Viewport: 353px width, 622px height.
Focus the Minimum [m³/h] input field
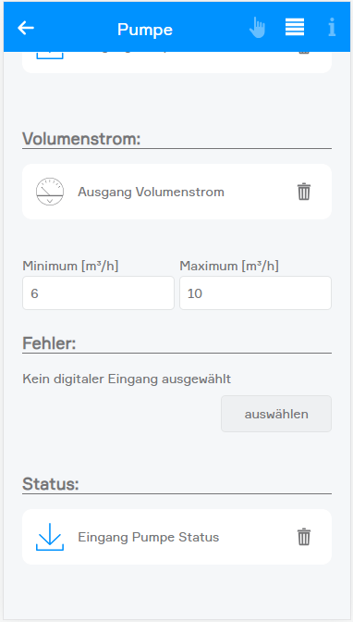[98, 293]
